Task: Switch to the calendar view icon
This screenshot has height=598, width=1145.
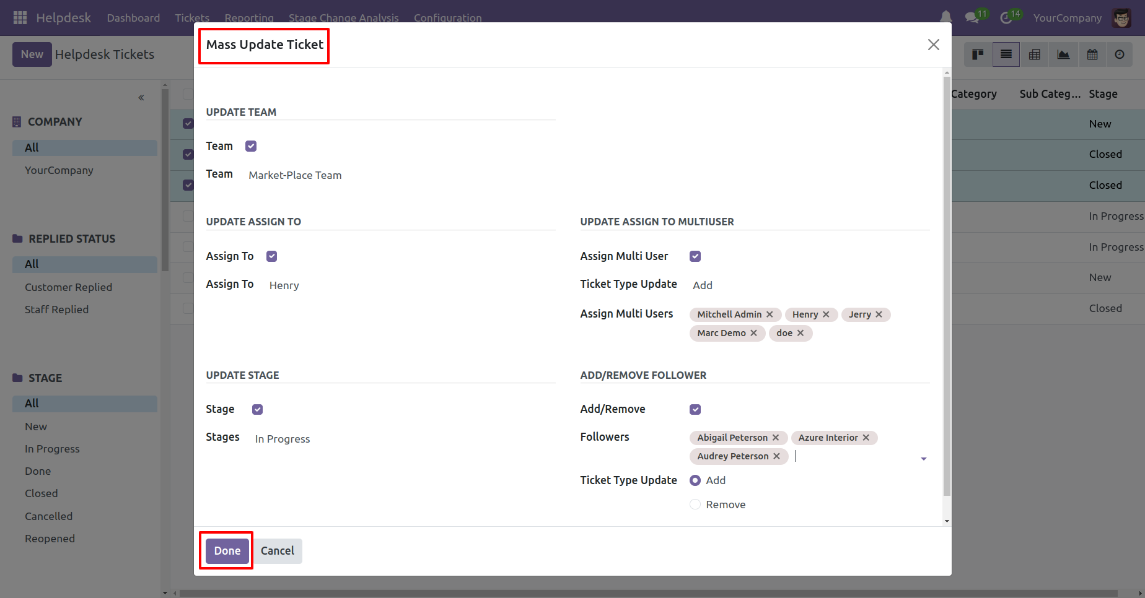Action: coord(1092,54)
